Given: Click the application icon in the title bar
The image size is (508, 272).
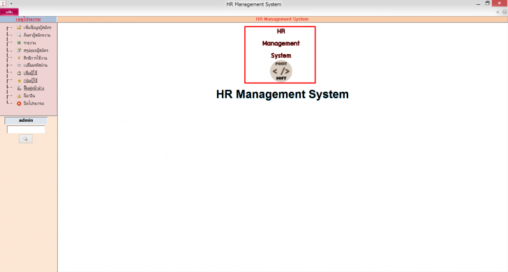Looking at the screenshot, I should [x=3, y=3].
